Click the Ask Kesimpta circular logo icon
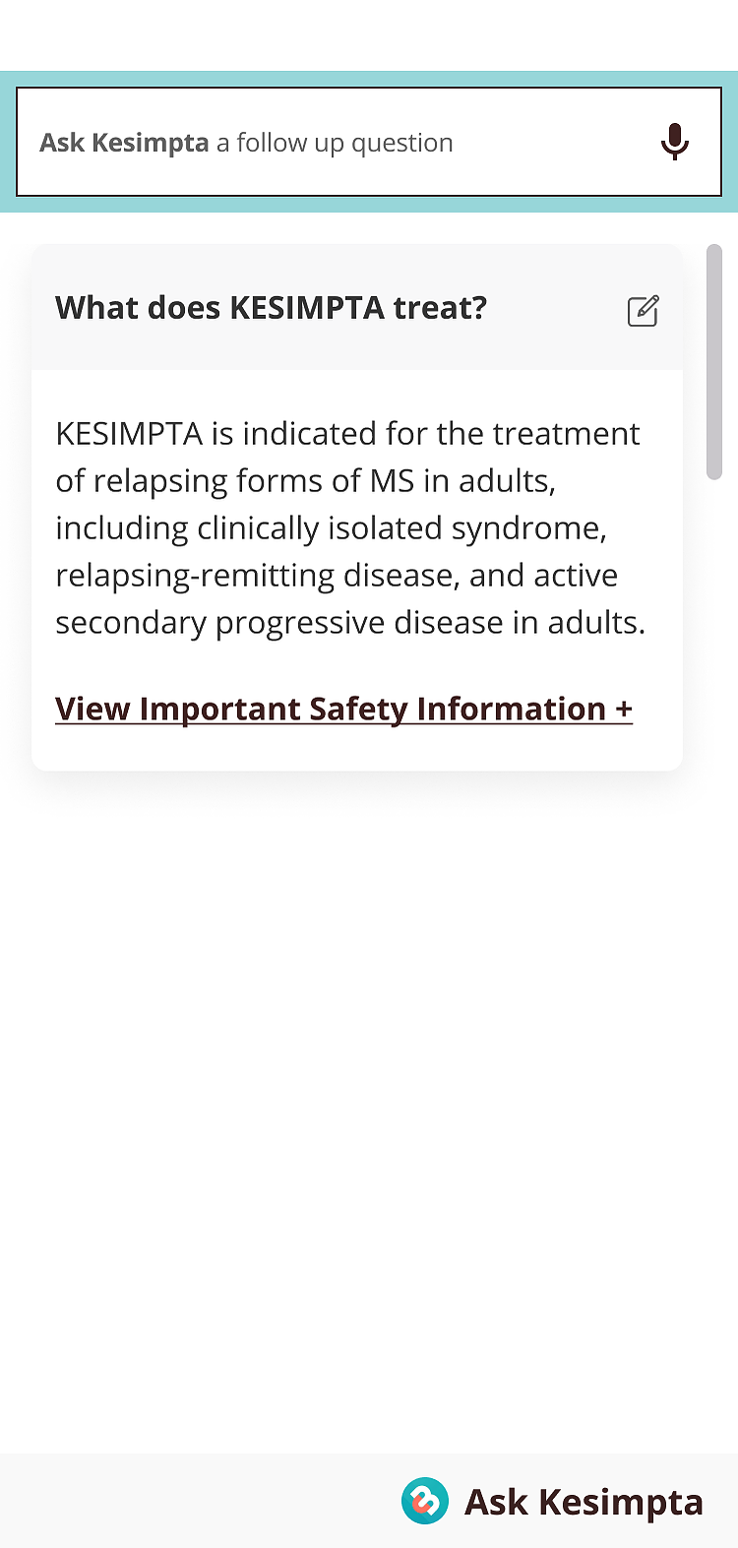The width and height of the screenshot is (738, 1548). point(424,1502)
